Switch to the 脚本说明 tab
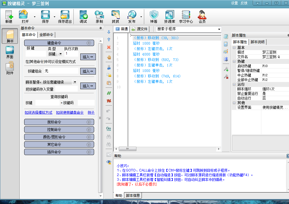Viewport: 289px width, 204px height. click(x=258, y=42)
